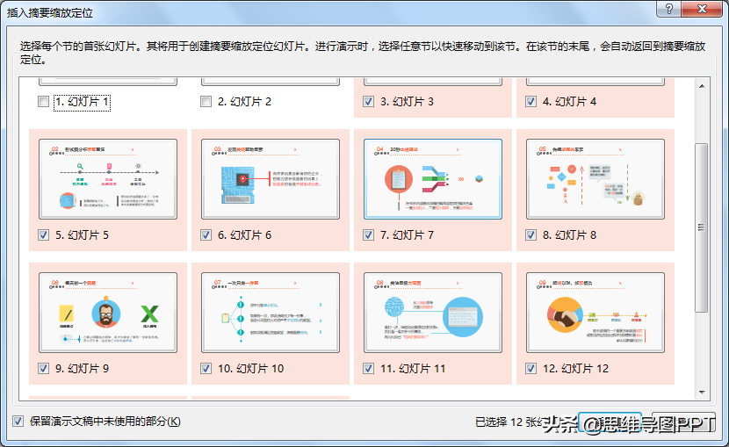This screenshot has height=447, width=729.
Task: Click the 10. 幻灯片 10 label
Action: (250, 369)
